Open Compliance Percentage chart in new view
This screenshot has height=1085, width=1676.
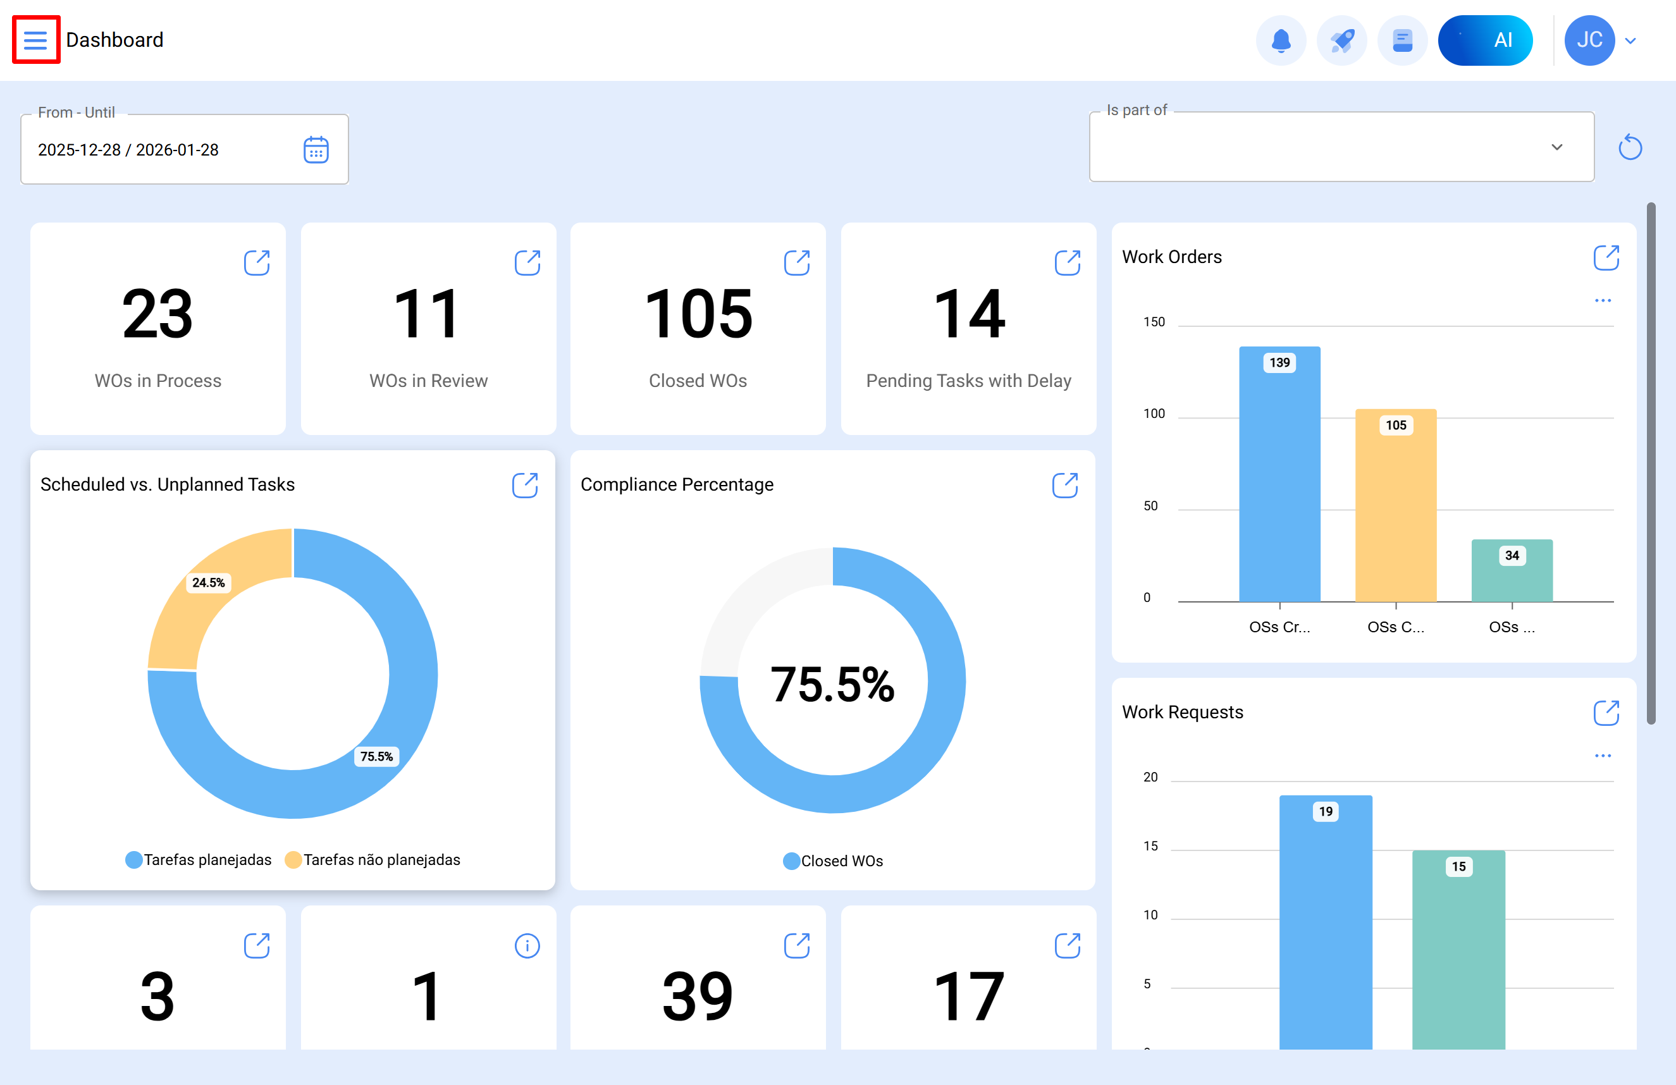(x=1065, y=485)
